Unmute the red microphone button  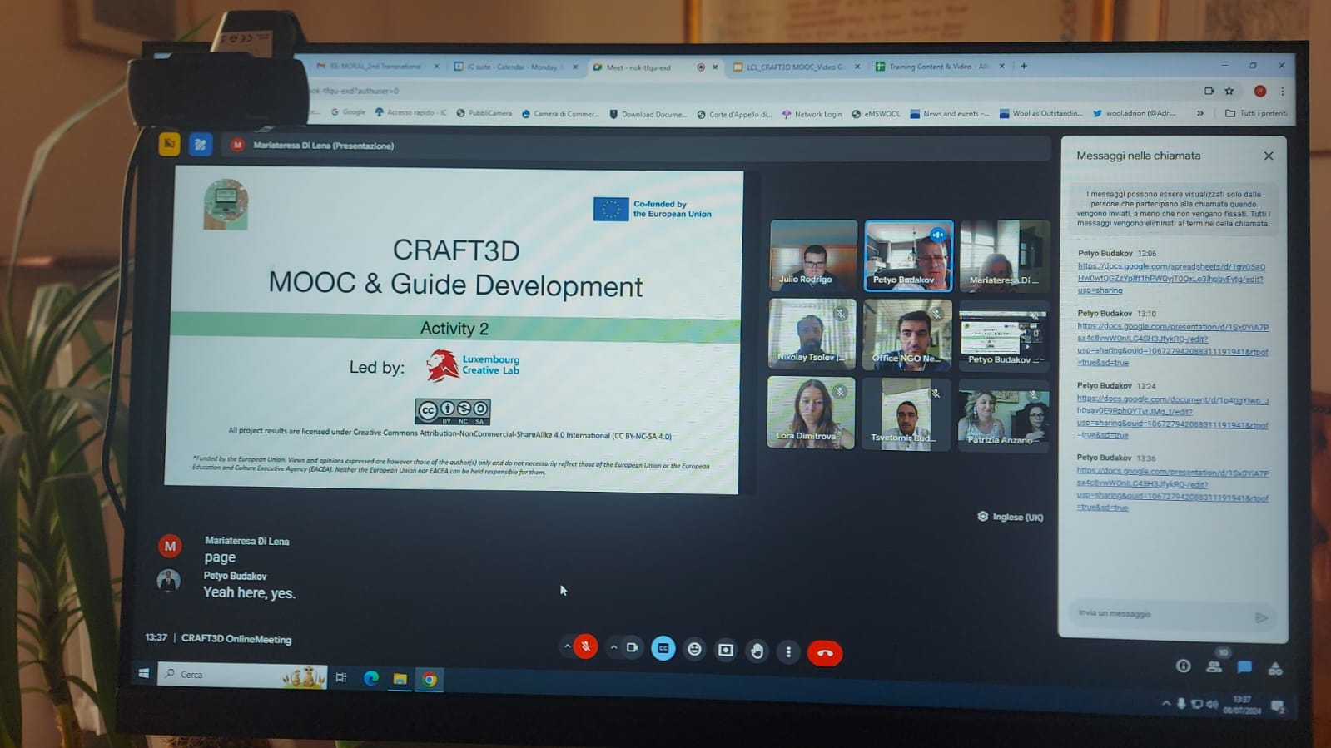tap(585, 646)
